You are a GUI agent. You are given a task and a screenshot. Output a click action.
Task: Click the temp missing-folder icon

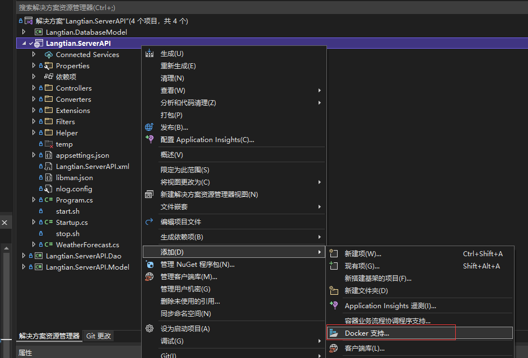pyautogui.click(x=49, y=144)
